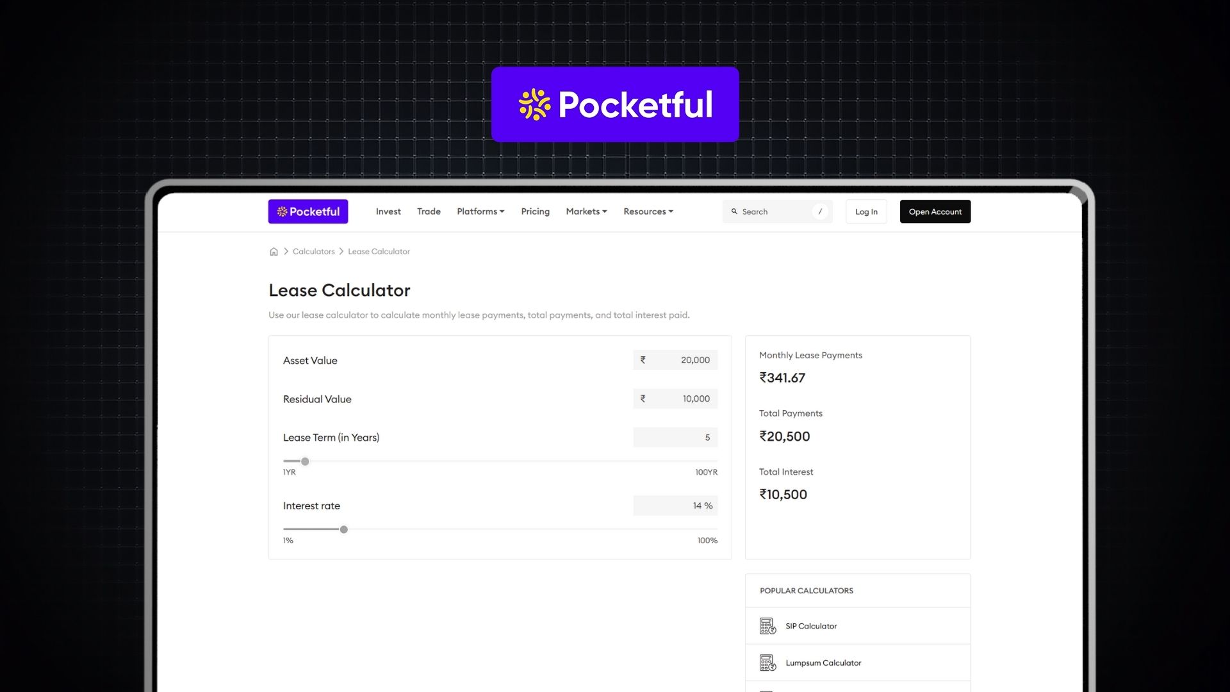Expand the Resources dropdown menu
This screenshot has width=1230, height=692.
pyautogui.click(x=648, y=211)
